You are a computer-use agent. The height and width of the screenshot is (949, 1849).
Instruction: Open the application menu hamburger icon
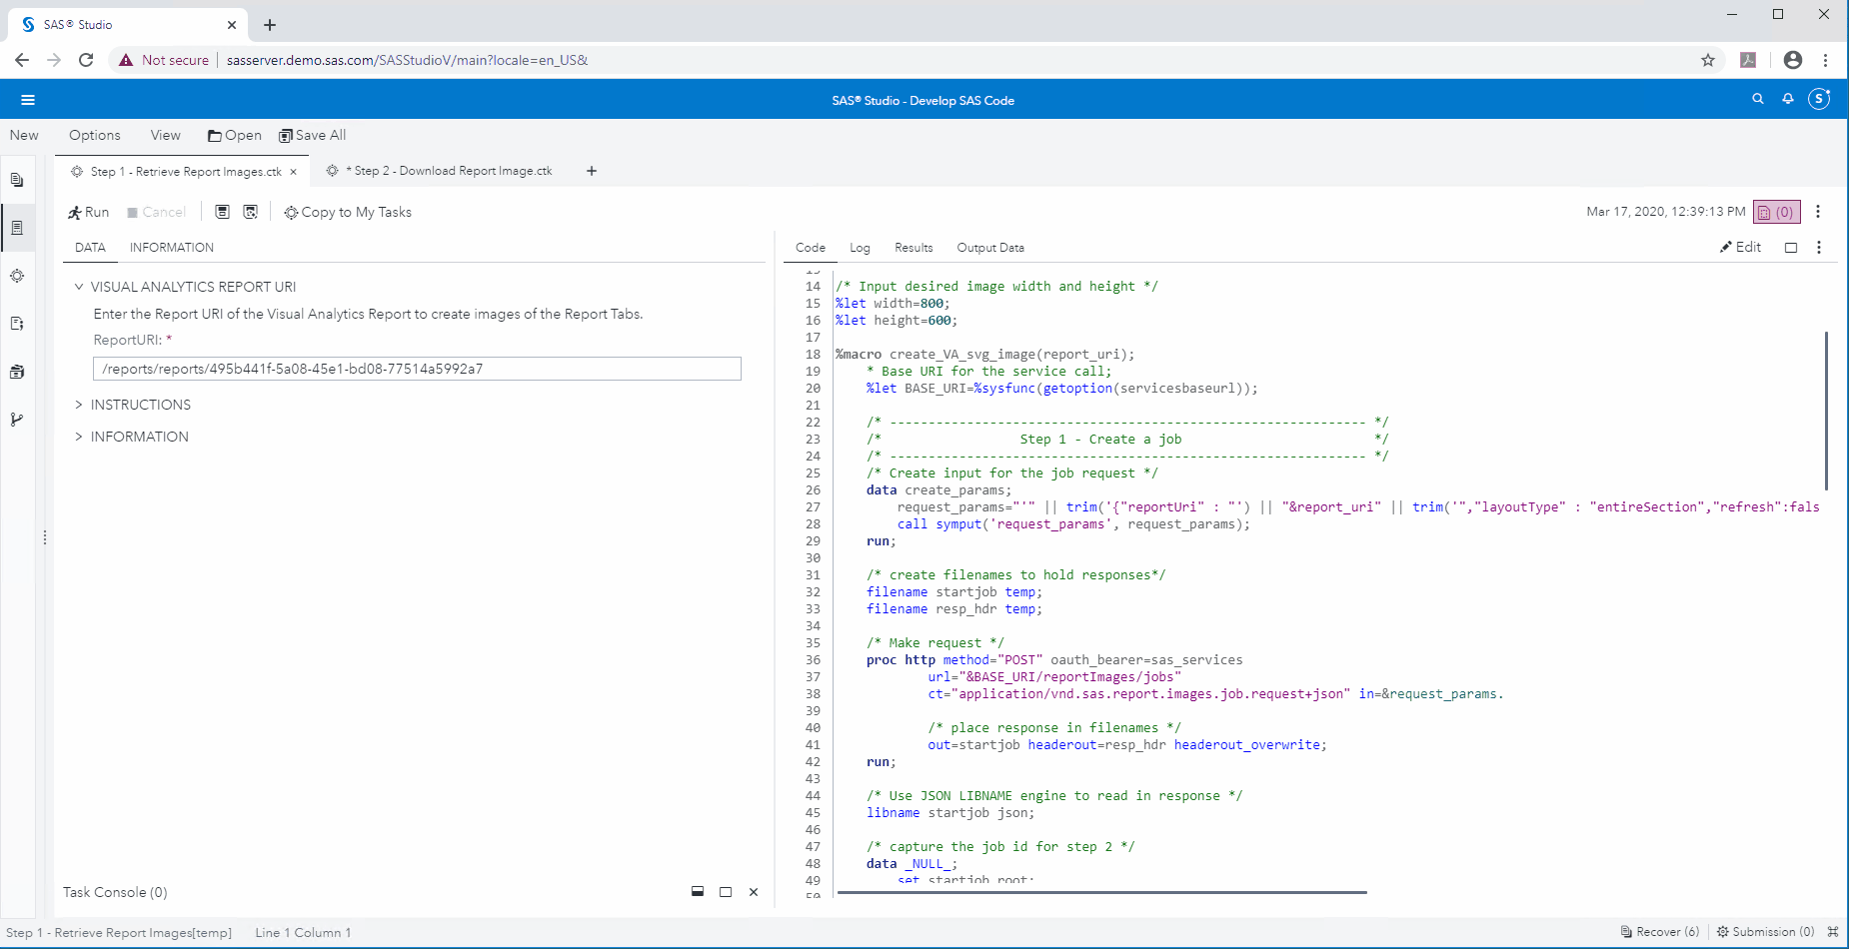click(28, 99)
